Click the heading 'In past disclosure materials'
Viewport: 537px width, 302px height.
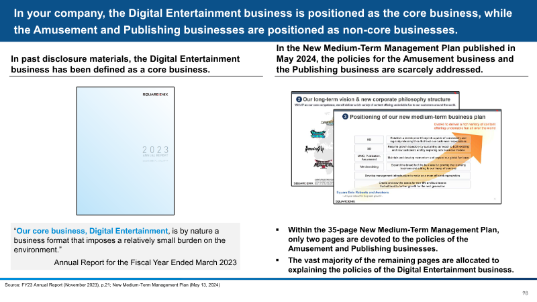(126, 64)
